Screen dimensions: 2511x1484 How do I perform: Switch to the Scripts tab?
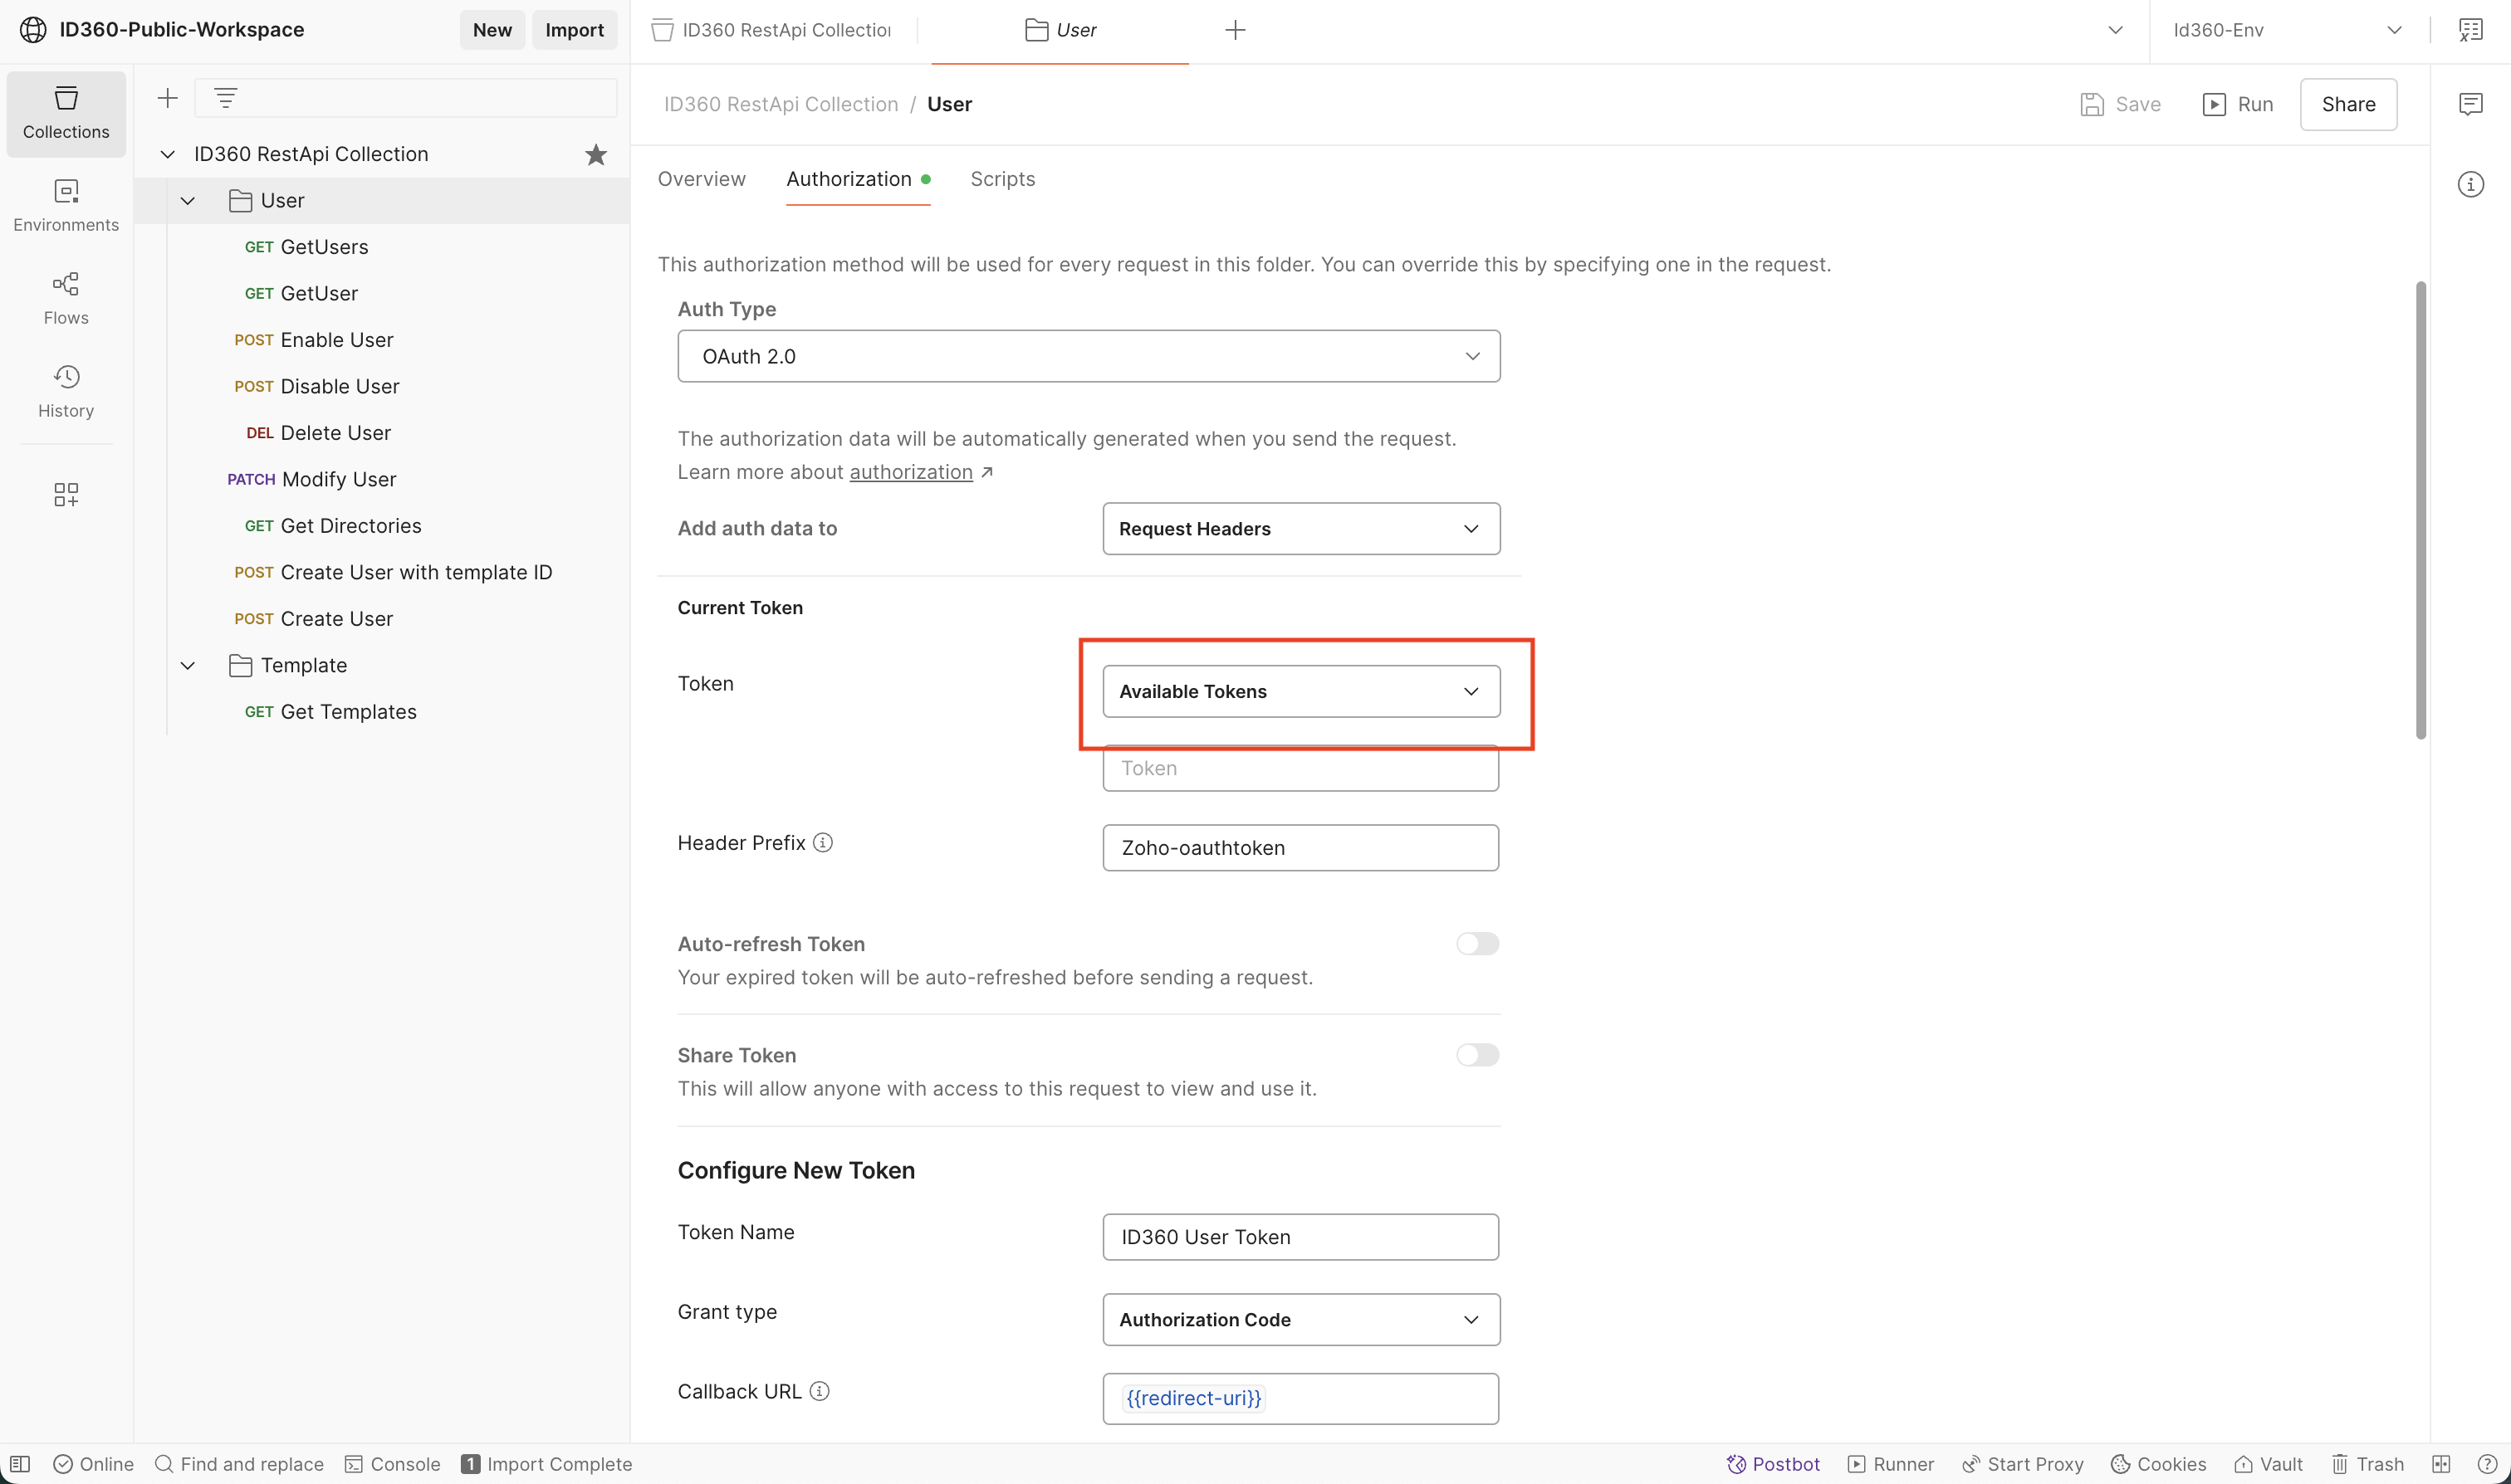click(x=1002, y=179)
